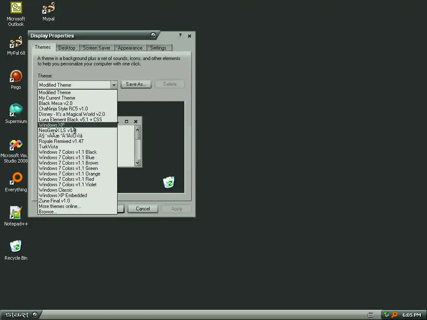
Task: Pick Windows 7 Colors v1.1 Red
Action: [77, 179]
